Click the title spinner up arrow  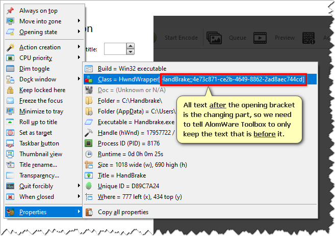point(131,46)
